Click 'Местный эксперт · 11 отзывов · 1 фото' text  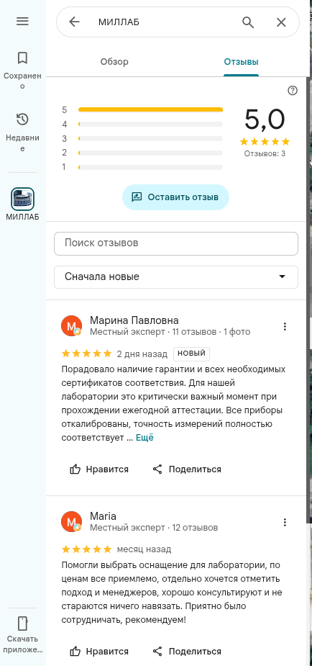[170, 332]
